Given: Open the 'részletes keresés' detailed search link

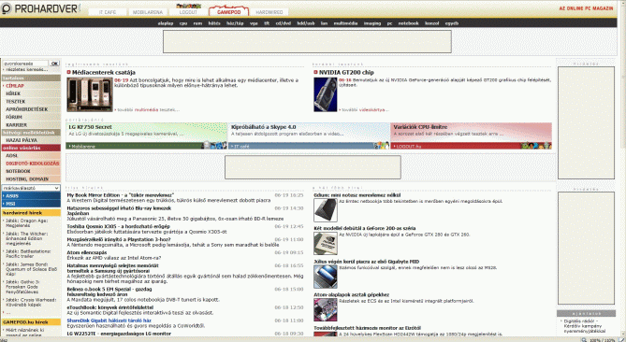Looking at the screenshot, I should [26, 69].
